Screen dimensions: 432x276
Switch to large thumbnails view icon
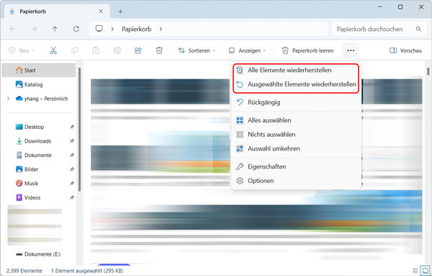pos(425,270)
